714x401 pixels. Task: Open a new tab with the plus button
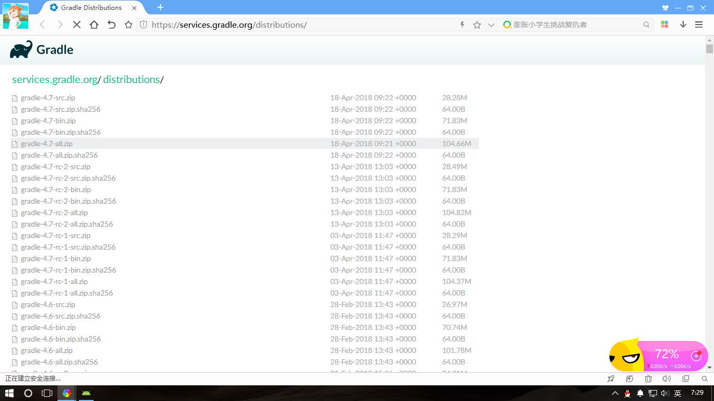tap(160, 7)
